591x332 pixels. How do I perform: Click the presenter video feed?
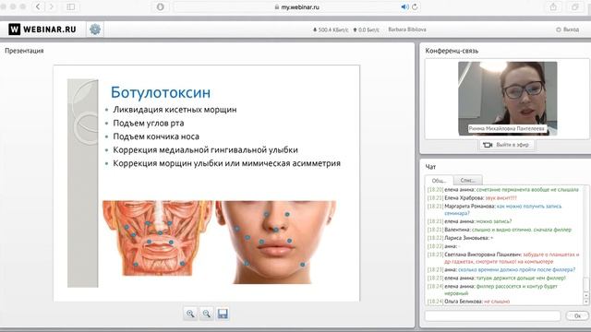507,99
